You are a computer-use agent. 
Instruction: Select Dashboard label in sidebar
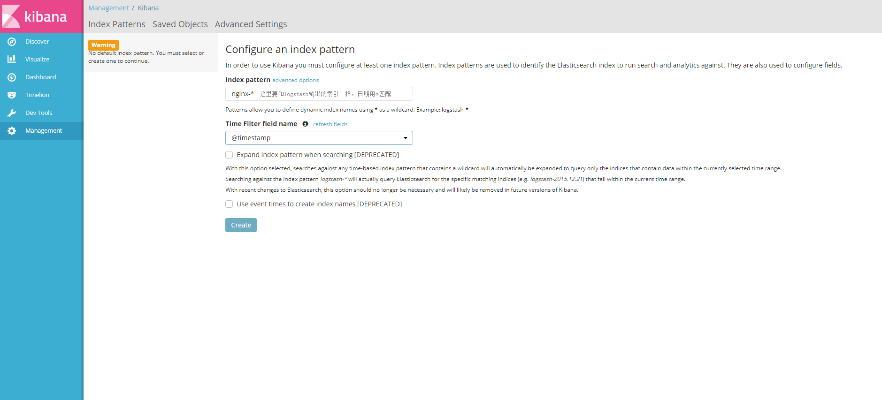pyautogui.click(x=41, y=77)
